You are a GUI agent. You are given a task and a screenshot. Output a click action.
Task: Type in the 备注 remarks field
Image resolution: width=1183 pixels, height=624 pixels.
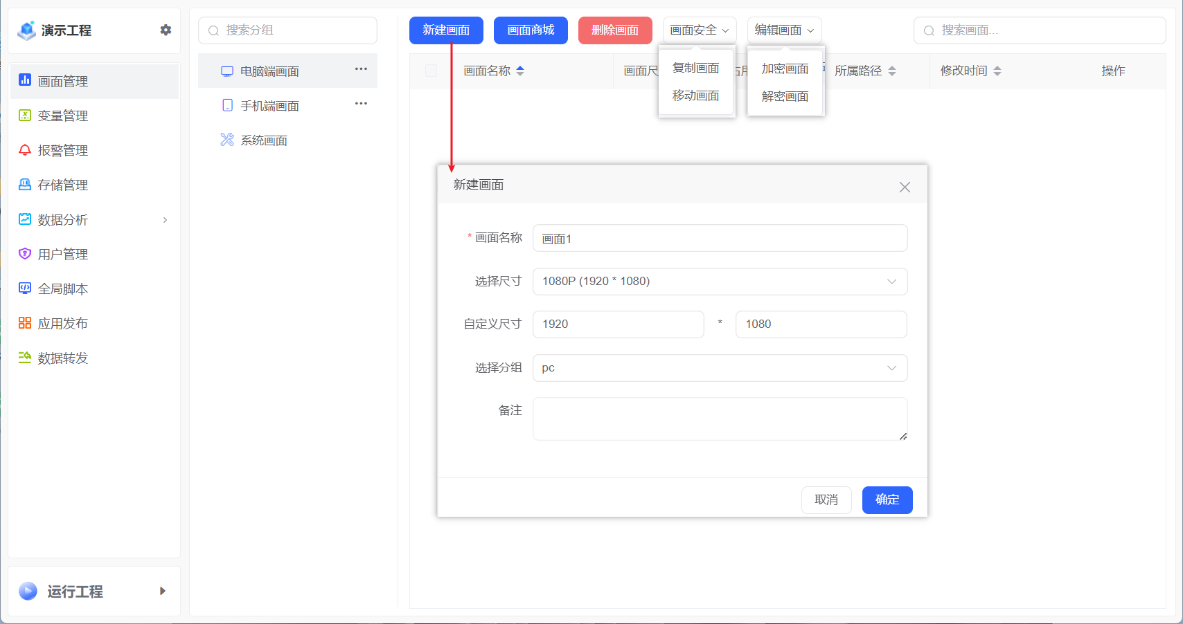(720, 418)
